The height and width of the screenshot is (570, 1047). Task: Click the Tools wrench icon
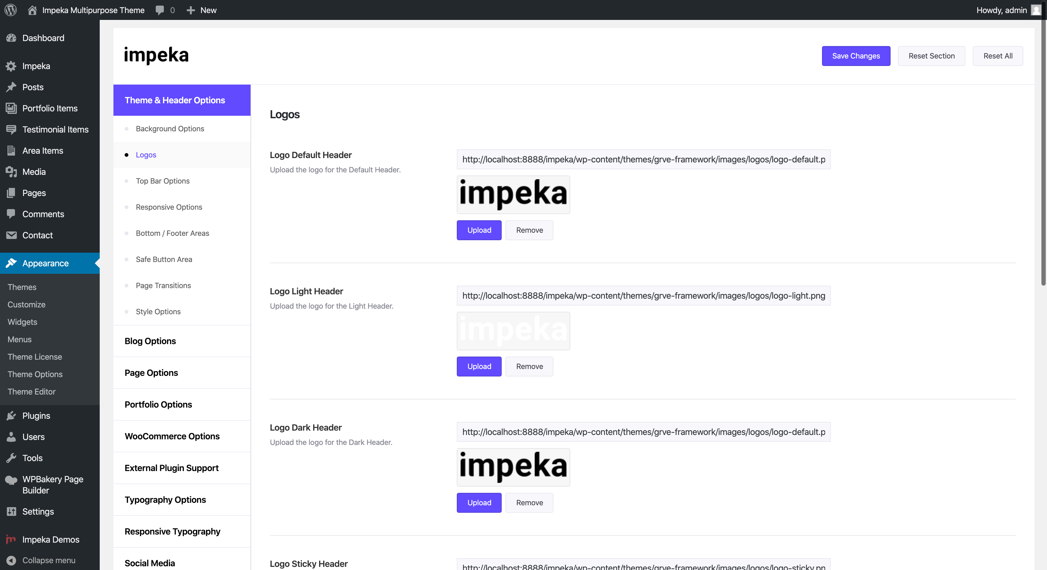[12, 458]
